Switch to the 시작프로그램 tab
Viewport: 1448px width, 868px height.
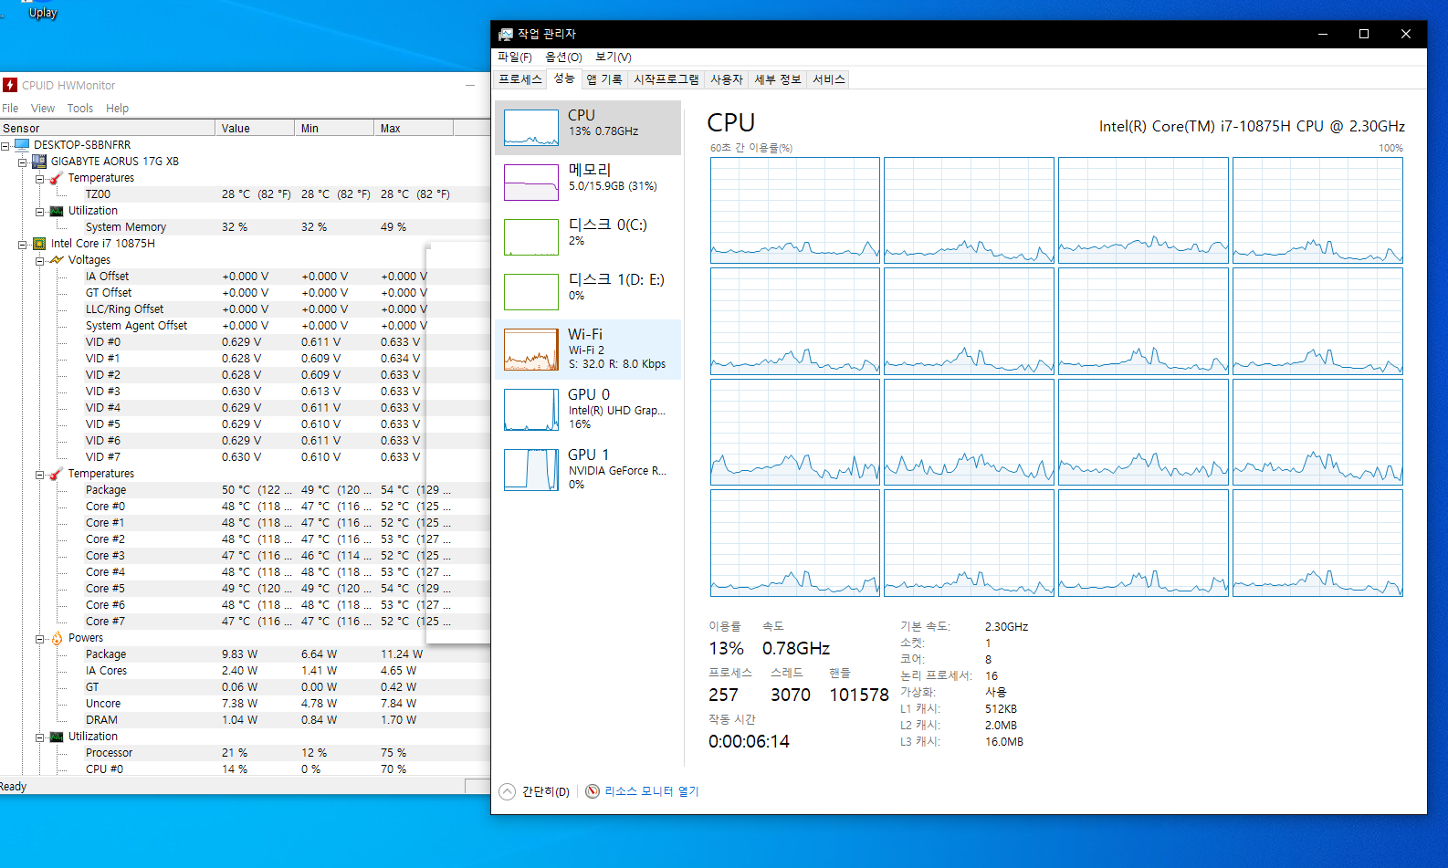click(666, 79)
